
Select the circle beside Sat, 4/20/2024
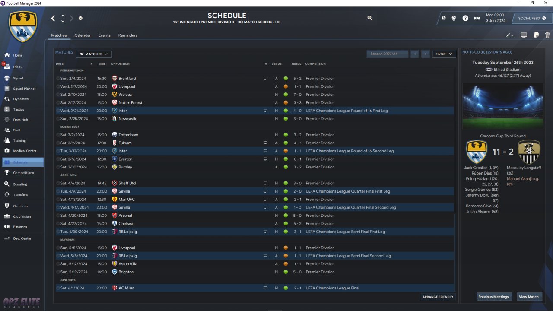pos(58,216)
